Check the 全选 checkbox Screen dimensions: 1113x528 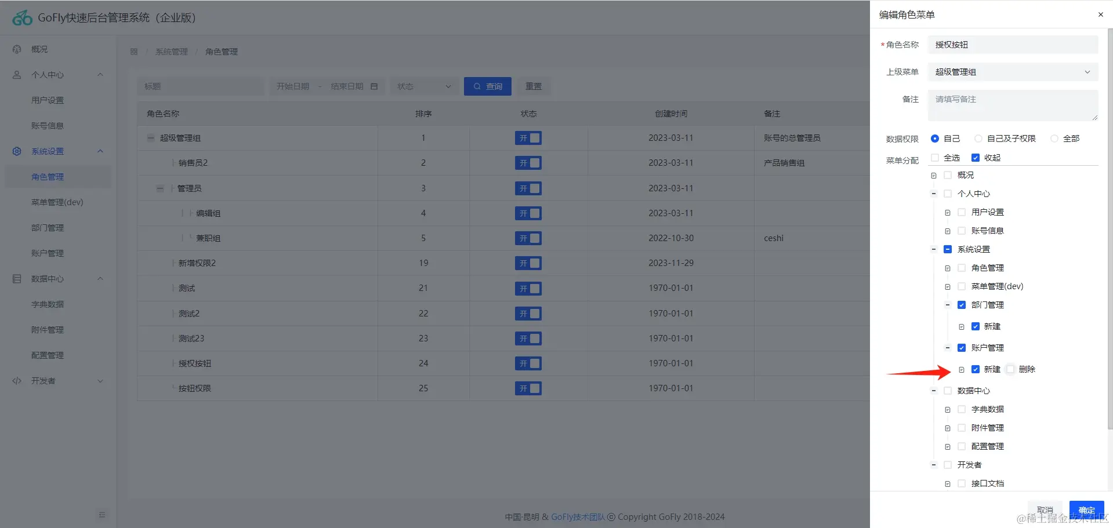click(935, 158)
